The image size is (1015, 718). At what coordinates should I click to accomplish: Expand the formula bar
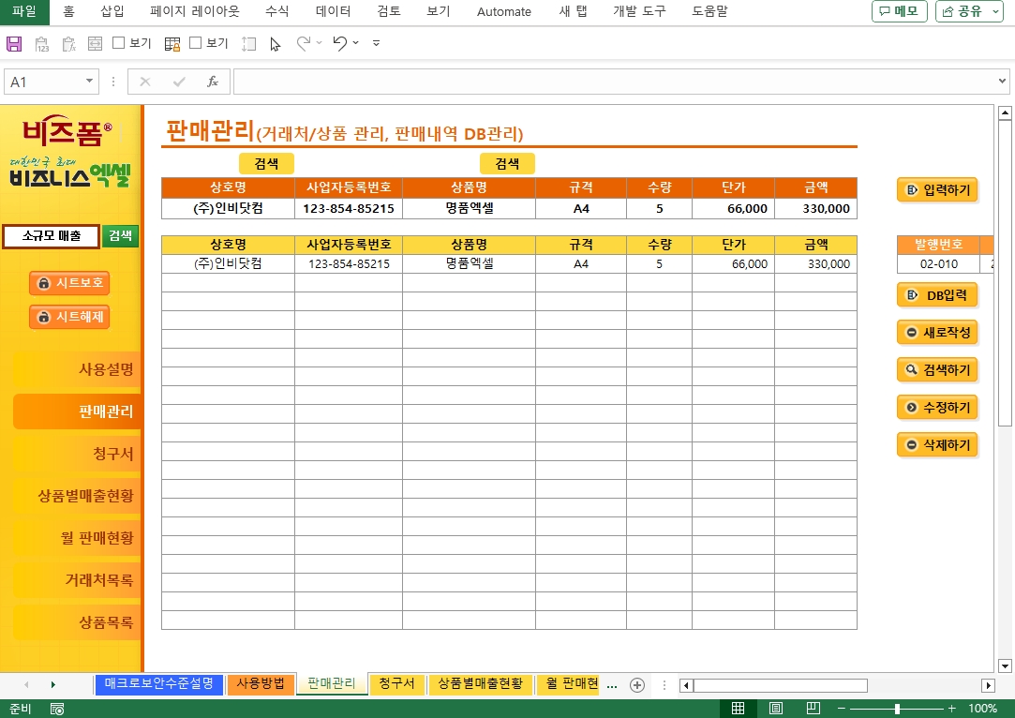click(x=1003, y=82)
